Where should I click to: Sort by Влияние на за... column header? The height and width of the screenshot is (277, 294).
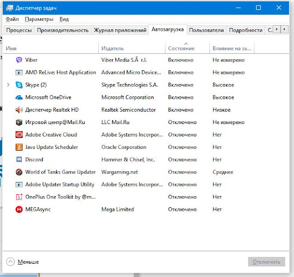click(232, 48)
